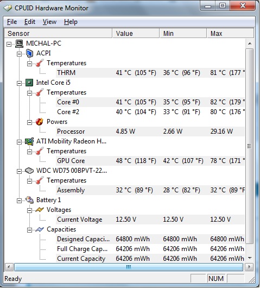Select the Current Capacity row

(x=150, y=259)
